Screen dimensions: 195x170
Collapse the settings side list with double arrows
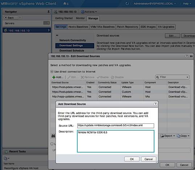click(57, 35)
